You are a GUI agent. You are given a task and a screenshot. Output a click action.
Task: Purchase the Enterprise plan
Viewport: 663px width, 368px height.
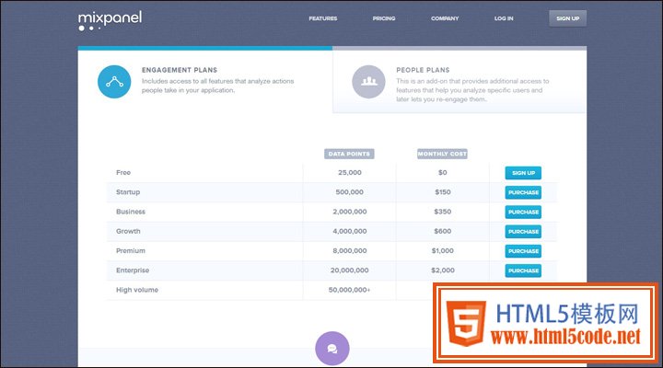pyautogui.click(x=523, y=270)
